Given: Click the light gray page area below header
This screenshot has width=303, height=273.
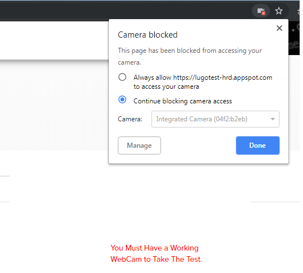Looking at the screenshot, I should pos(54,106).
